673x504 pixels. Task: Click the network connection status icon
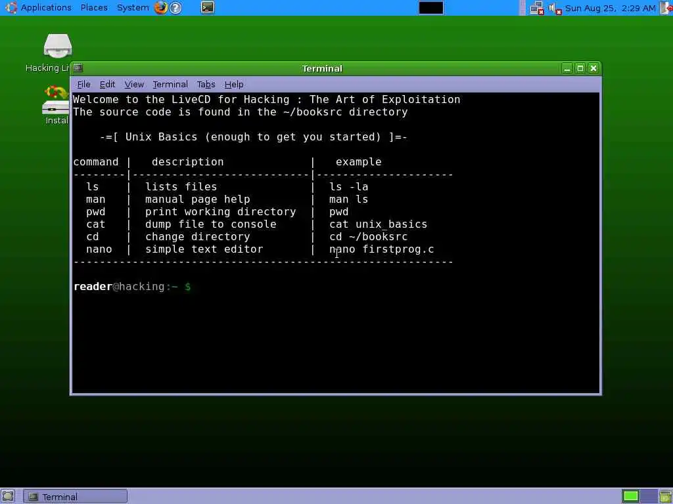click(537, 8)
